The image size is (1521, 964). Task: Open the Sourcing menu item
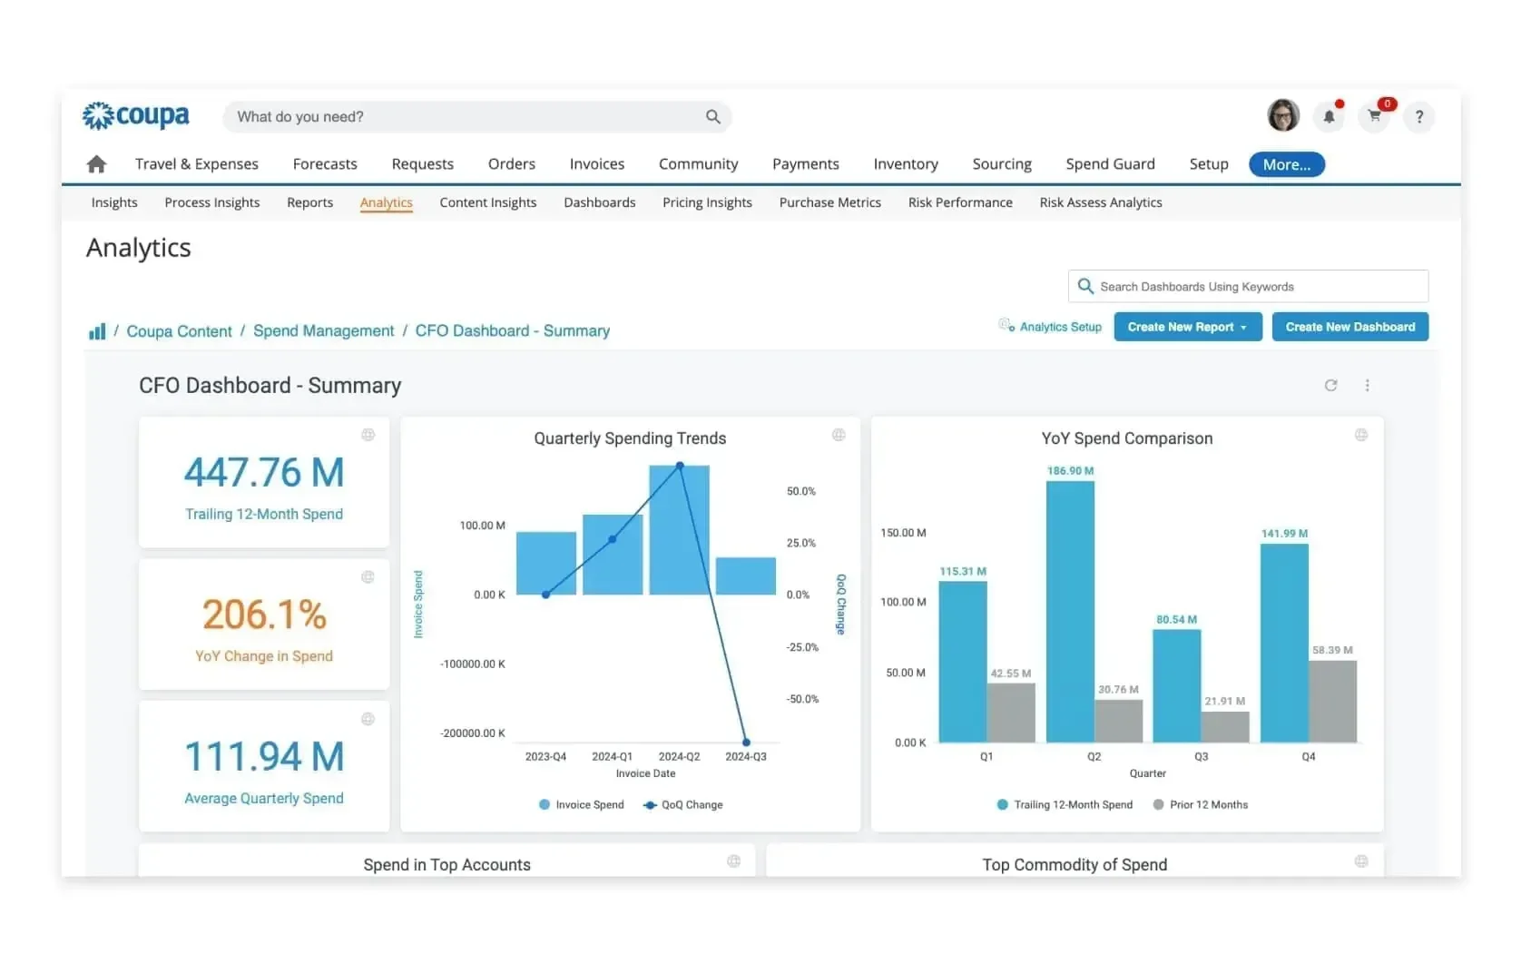point(1001,163)
